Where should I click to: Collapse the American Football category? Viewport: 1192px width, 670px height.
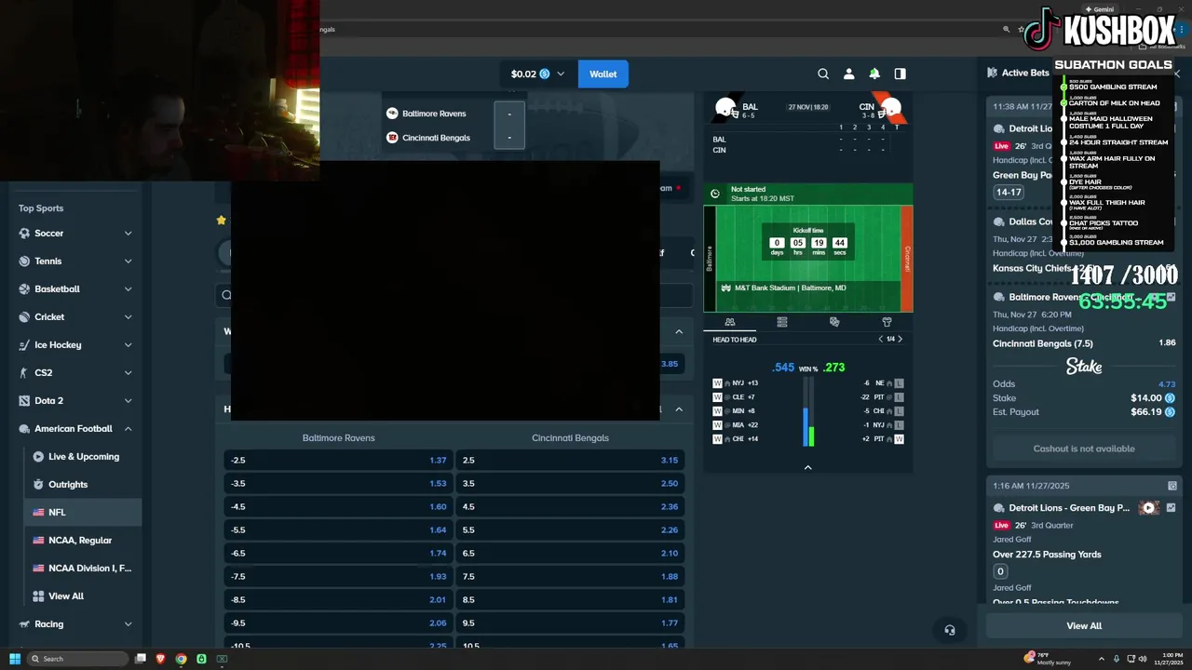pyautogui.click(x=128, y=429)
